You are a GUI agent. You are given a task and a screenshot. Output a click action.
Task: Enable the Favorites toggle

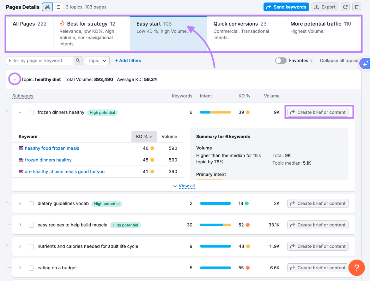[x=281, y=60]
